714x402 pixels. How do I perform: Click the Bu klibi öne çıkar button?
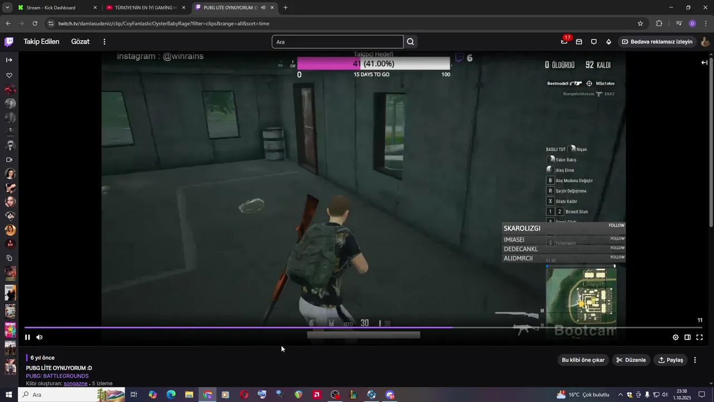(x=583, y=360)
